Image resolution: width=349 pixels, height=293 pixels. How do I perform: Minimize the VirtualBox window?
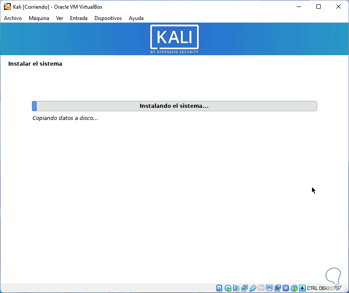(299, 7)
